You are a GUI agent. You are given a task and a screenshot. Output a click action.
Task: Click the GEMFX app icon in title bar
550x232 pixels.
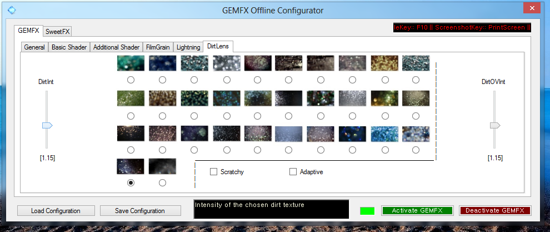(x=12, y=10)
